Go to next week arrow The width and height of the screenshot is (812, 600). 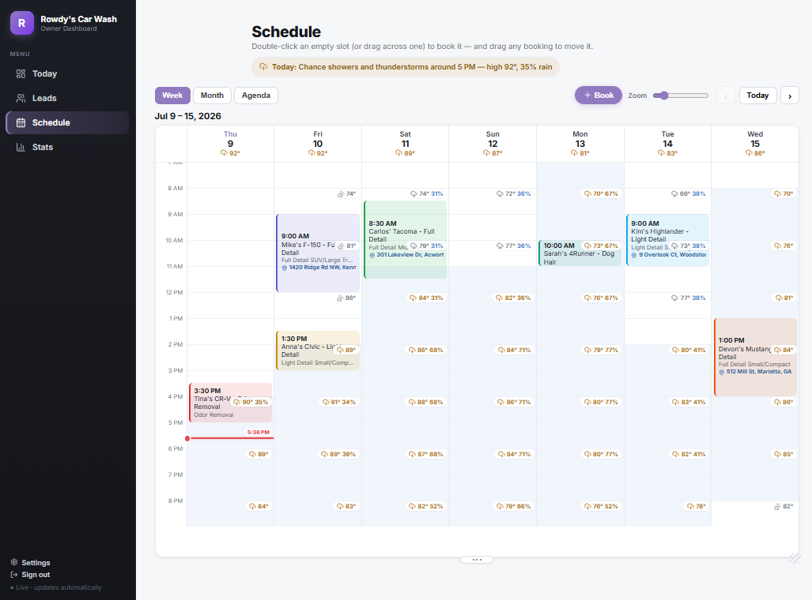(x=790, y=96)
